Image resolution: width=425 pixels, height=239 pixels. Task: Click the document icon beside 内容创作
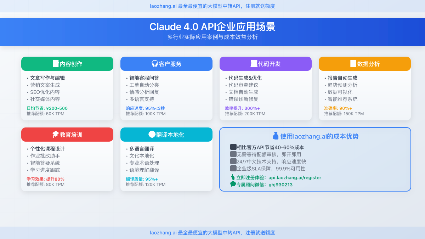pos(56,64)
